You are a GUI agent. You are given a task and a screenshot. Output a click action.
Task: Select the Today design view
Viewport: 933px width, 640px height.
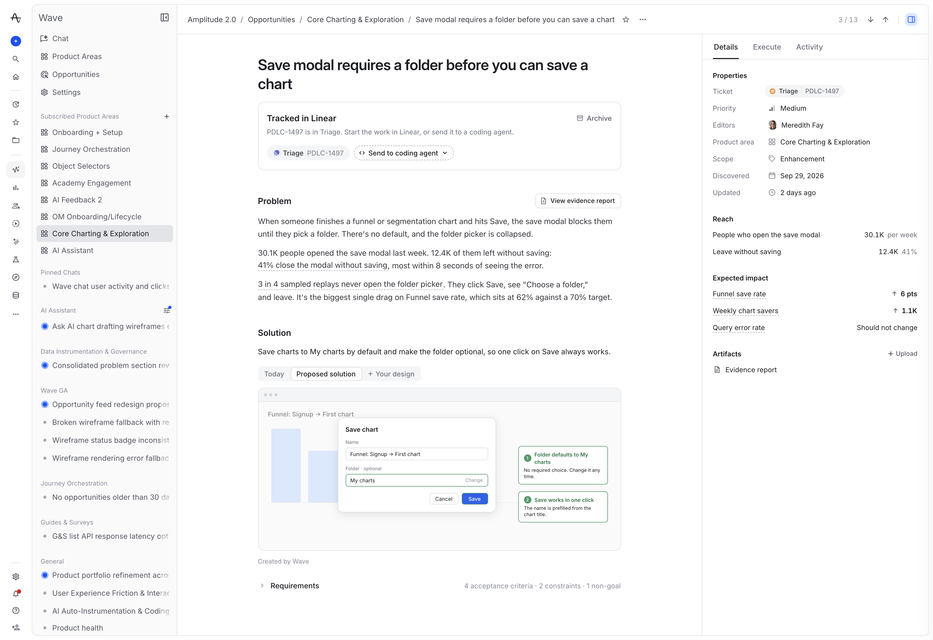tap(274, 374)
